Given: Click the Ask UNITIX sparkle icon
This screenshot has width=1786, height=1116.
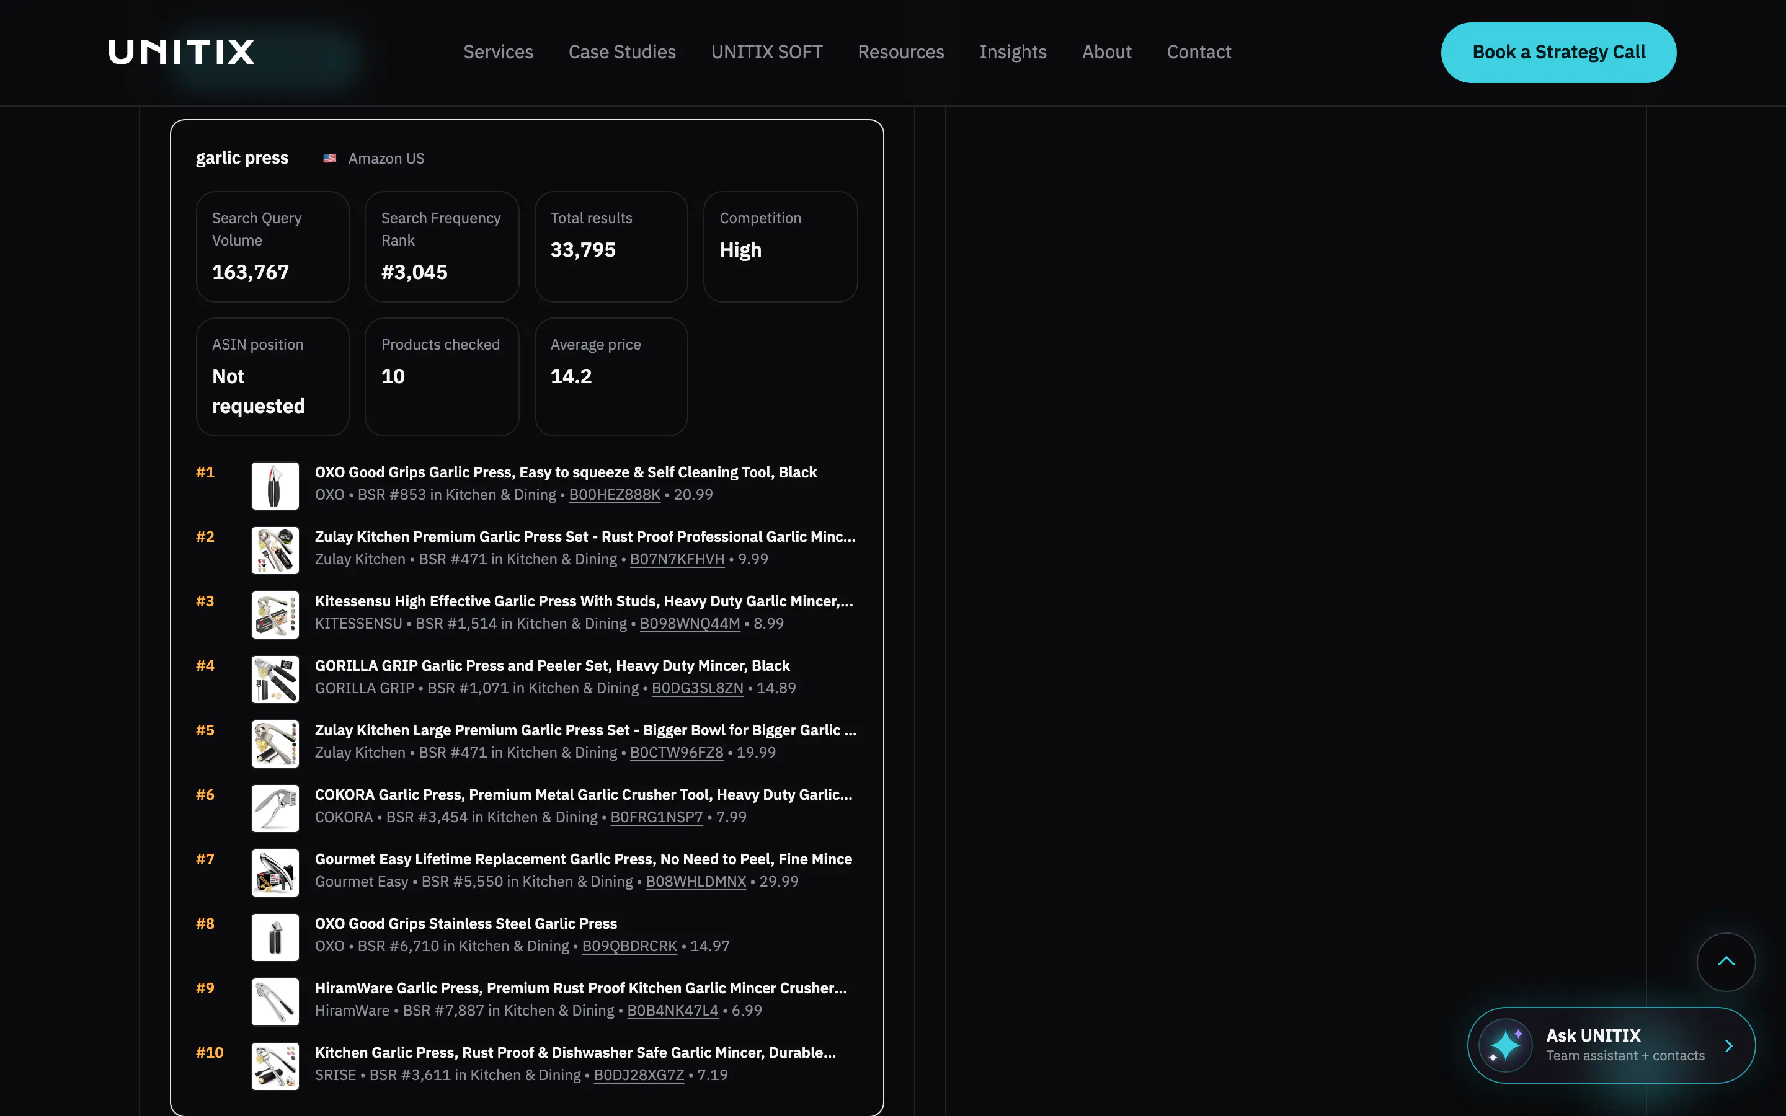Looking at the screenshot, I should click(1506, 1045).
